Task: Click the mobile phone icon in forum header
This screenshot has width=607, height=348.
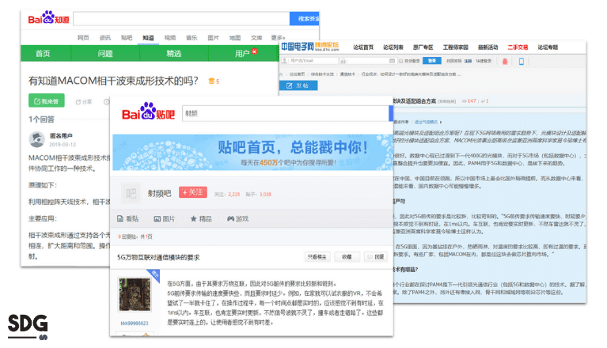Action: click(x=521, y=61)
